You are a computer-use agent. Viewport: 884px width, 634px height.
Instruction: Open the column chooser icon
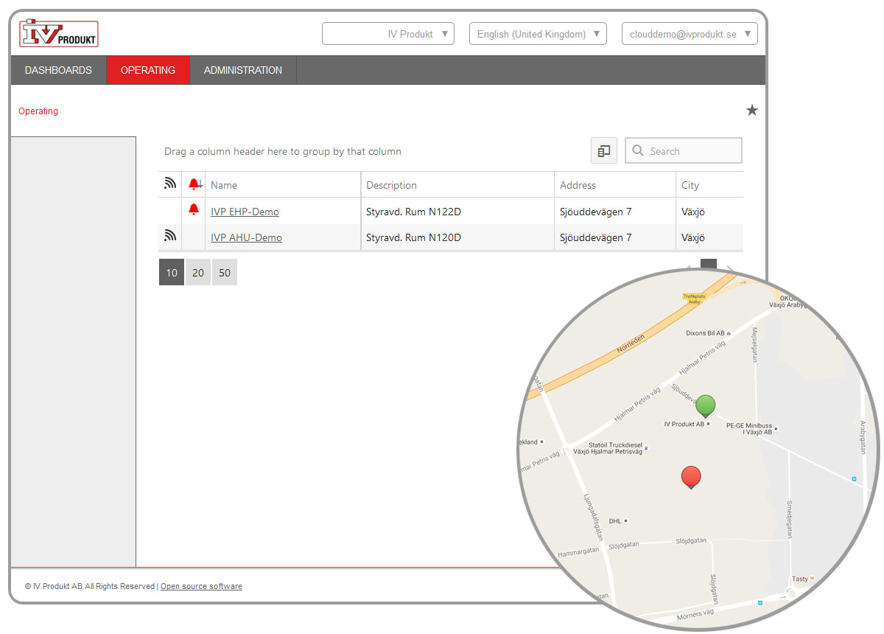point(604,151)
